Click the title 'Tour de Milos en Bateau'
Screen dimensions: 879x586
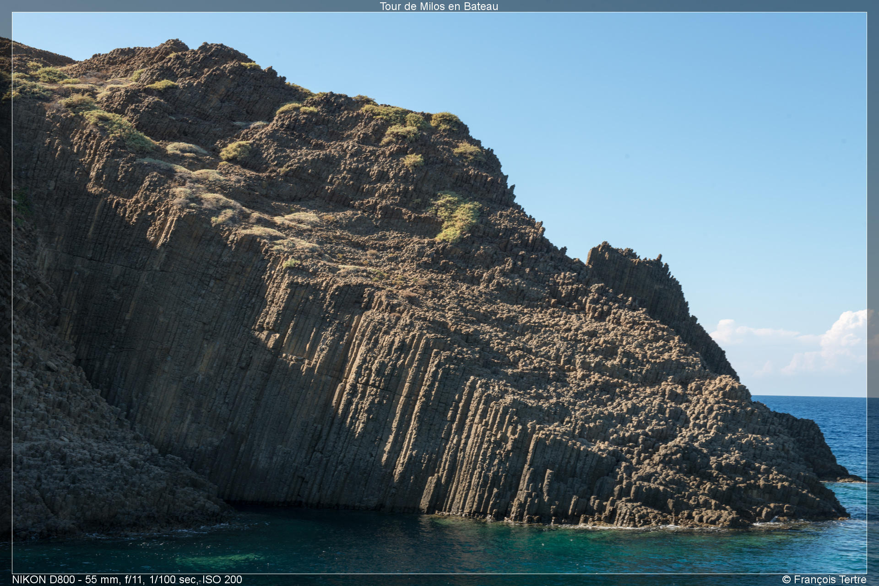click(439, 6)
